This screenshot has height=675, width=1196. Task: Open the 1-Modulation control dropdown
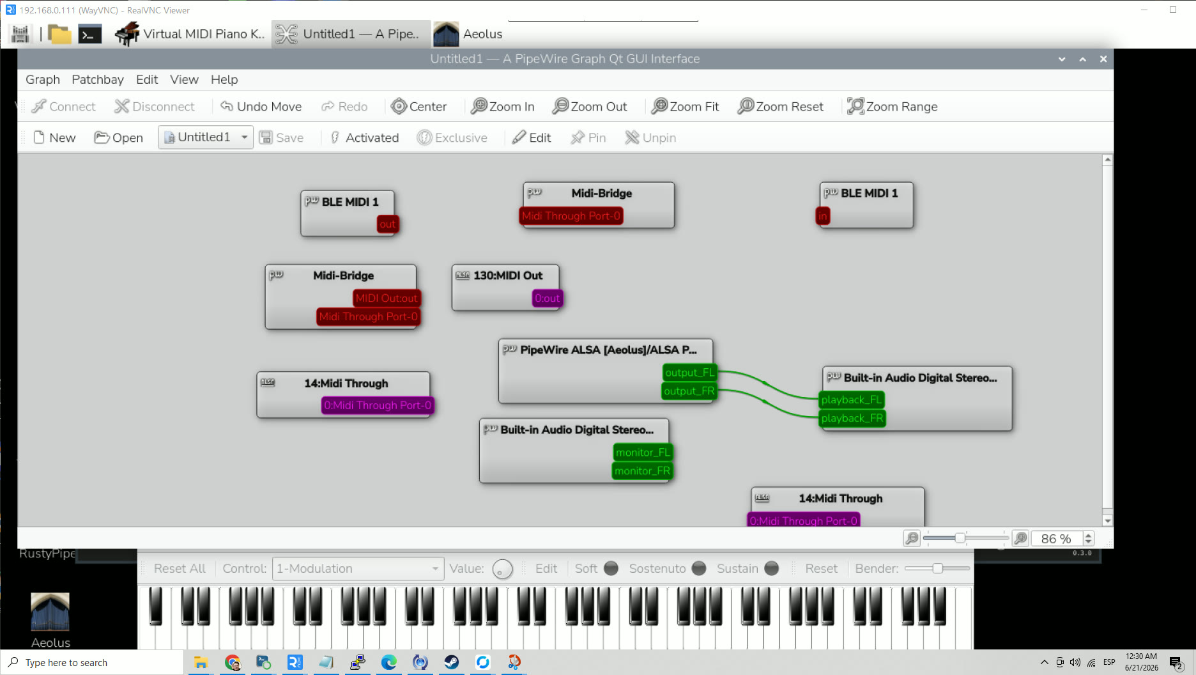(x=358, y=568)
